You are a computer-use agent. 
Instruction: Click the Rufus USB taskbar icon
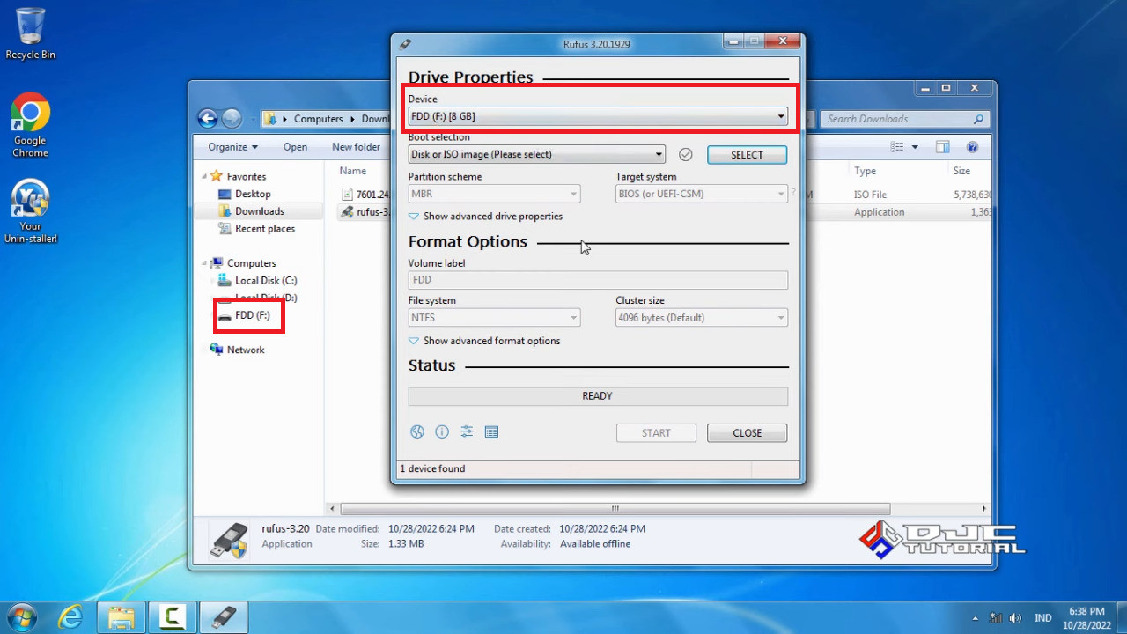(x=224, y=617)
